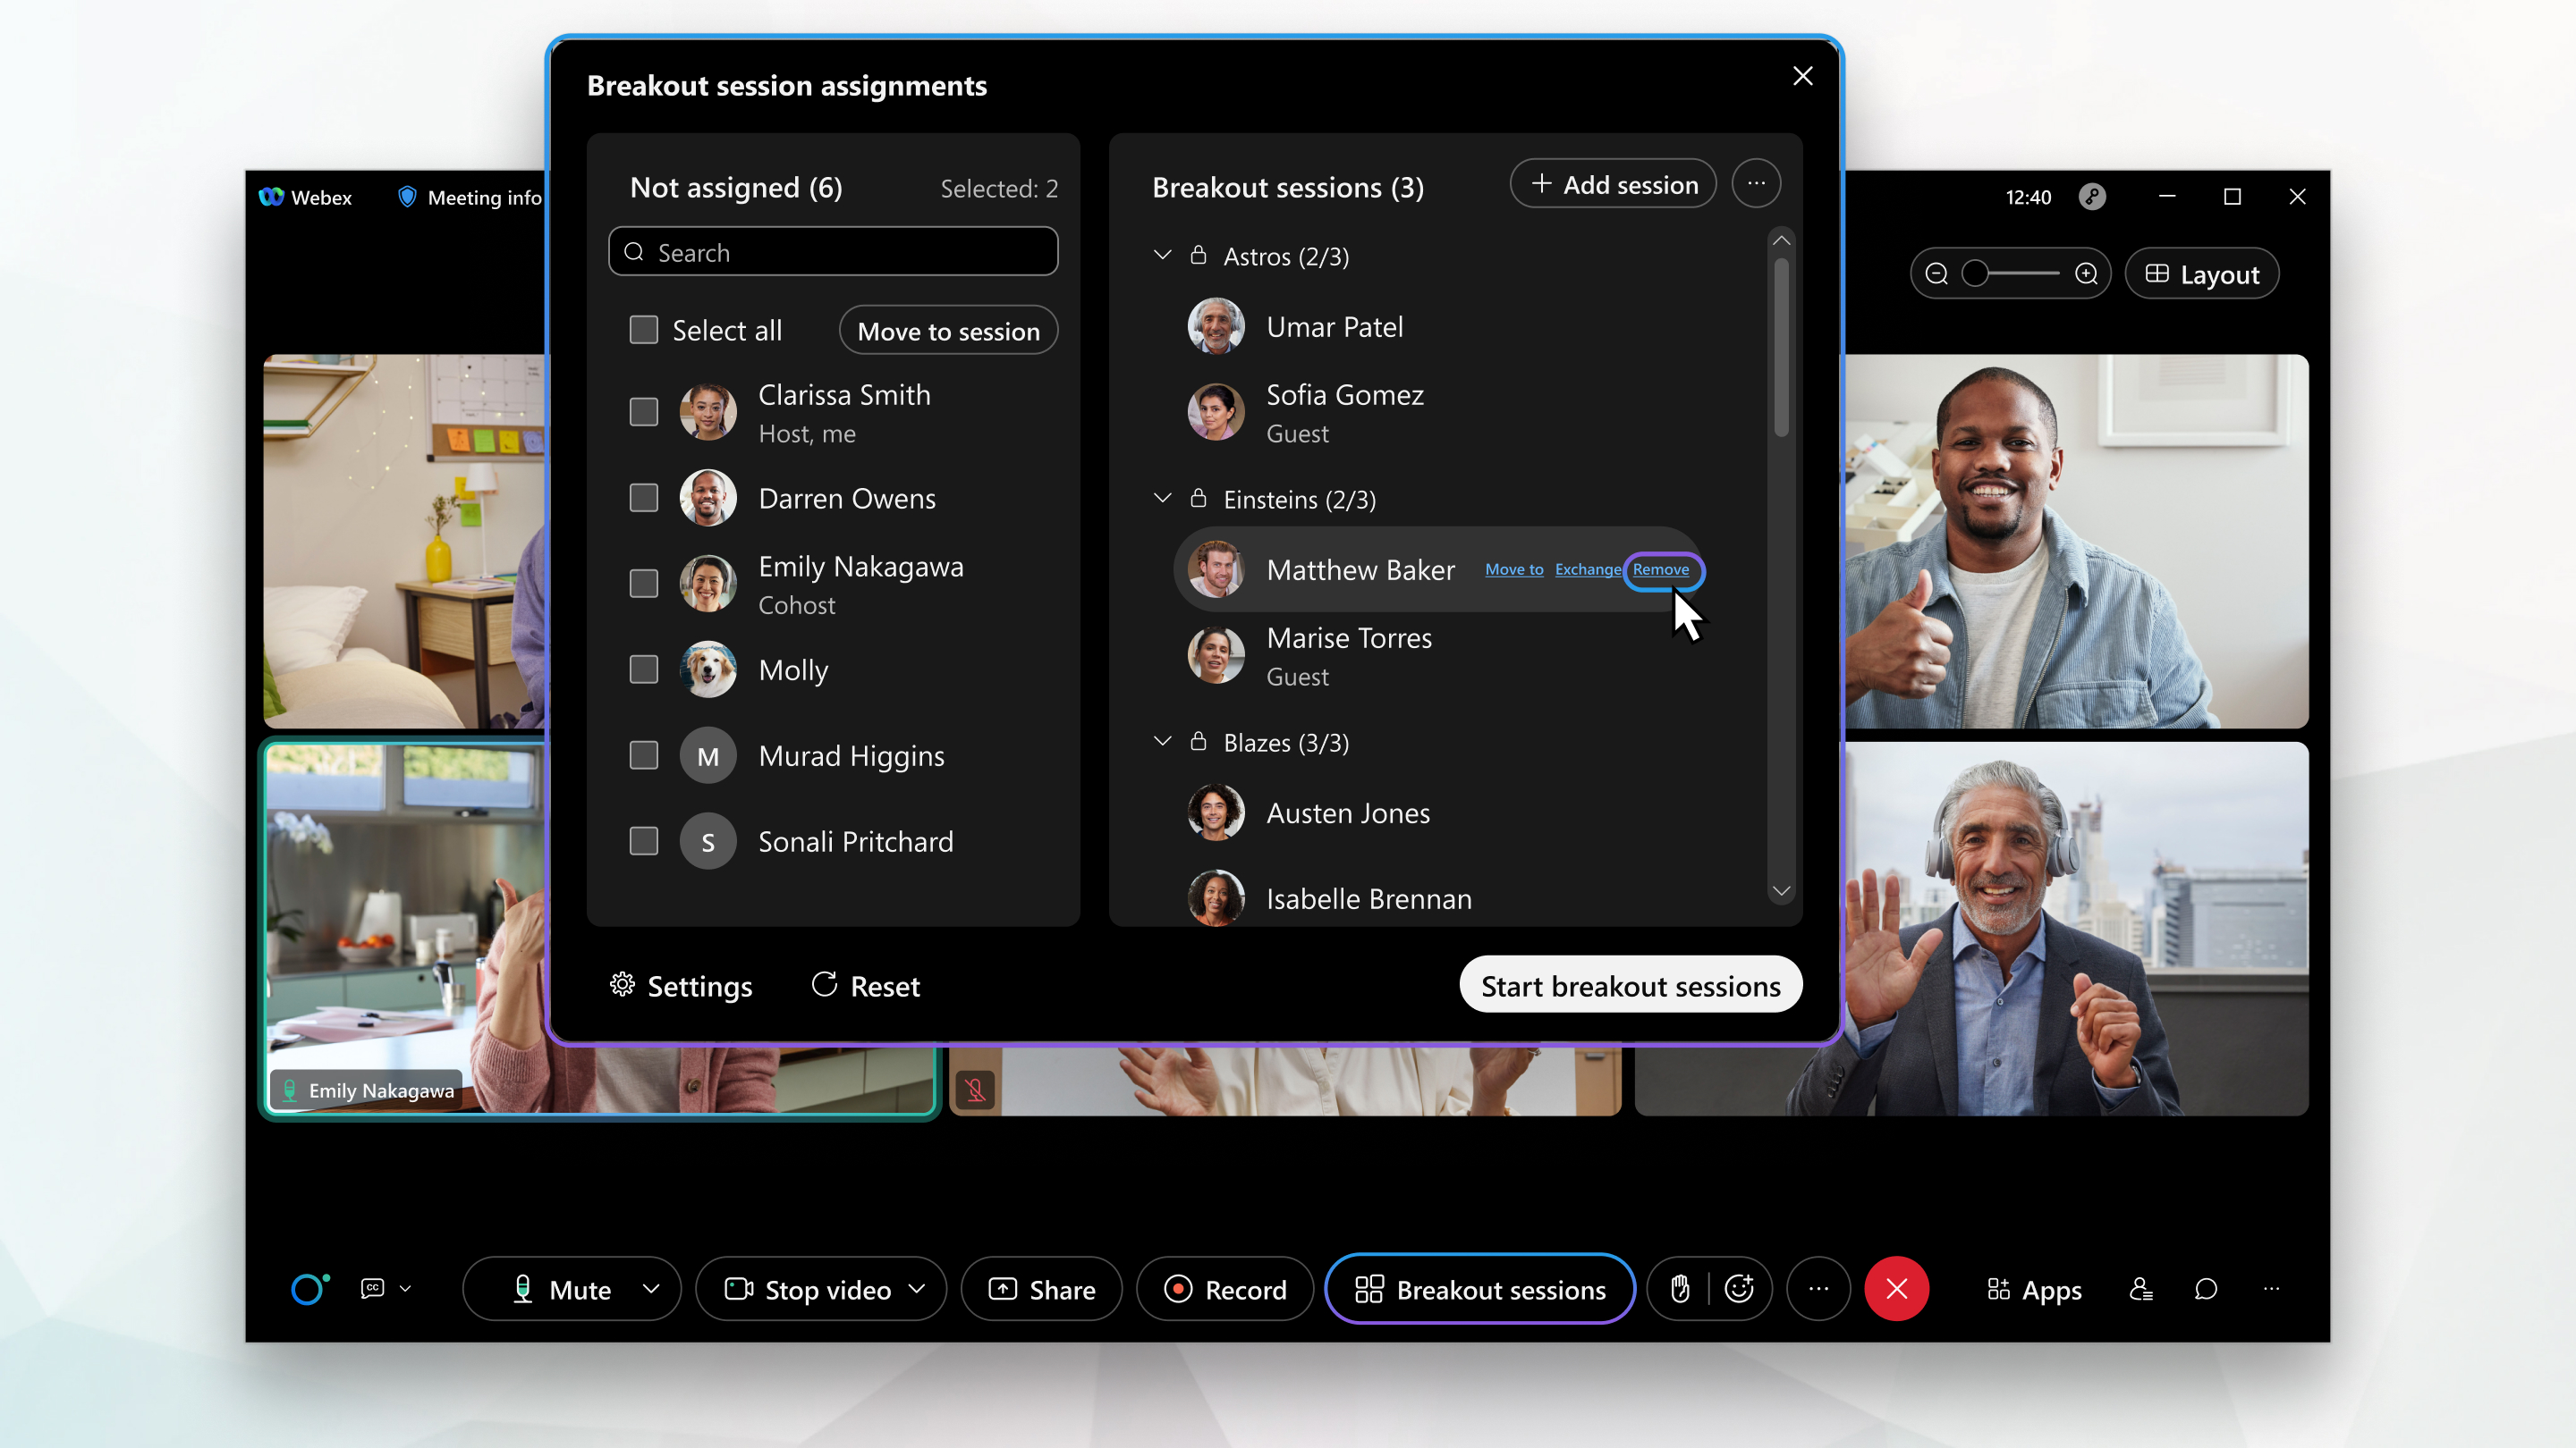Toggle Darren Owens participant checkbox

646,497
